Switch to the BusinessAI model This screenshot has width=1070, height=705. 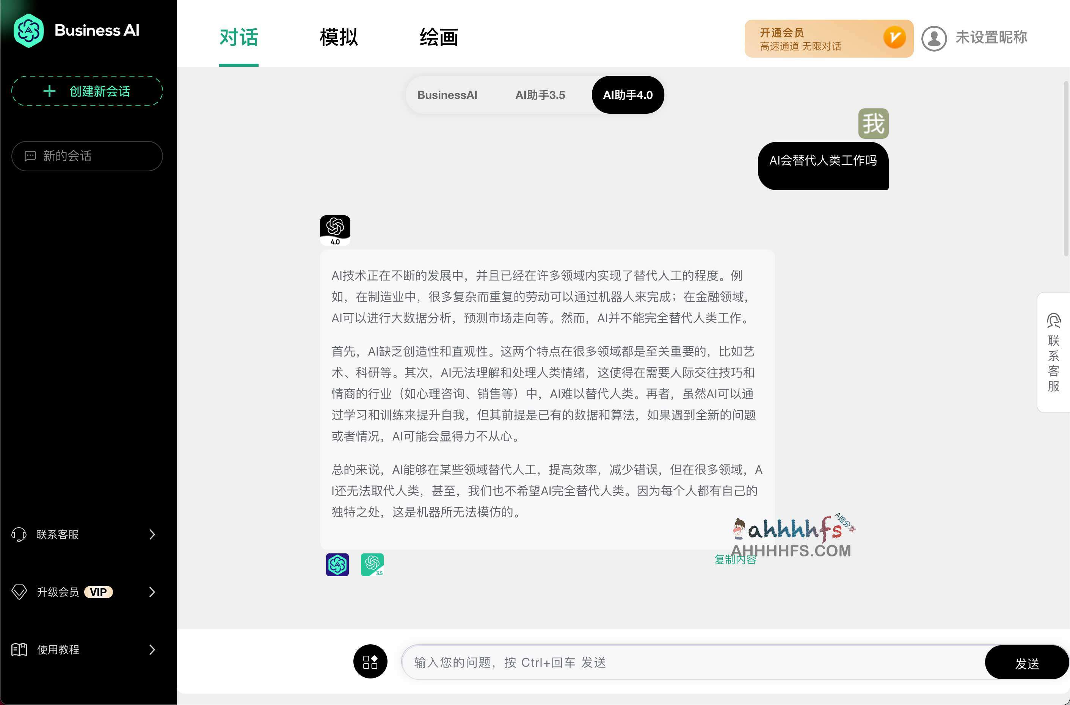(x=447, y=95)
